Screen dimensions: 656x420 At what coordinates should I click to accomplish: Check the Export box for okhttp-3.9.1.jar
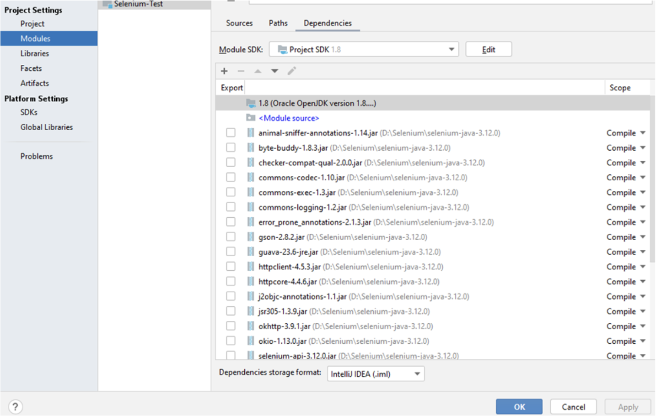pos(231,326)
